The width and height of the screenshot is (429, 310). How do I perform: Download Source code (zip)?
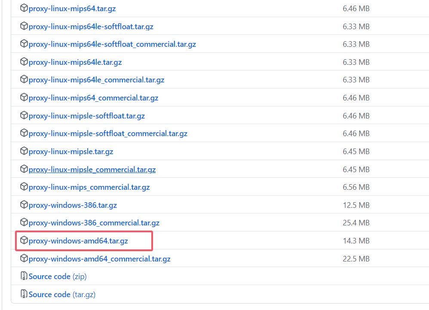coord(58,277)
